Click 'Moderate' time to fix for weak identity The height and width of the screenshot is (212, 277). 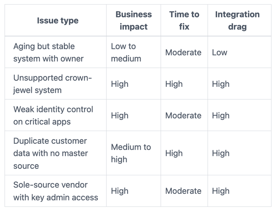pyautogui.click(x=183, y=116)
